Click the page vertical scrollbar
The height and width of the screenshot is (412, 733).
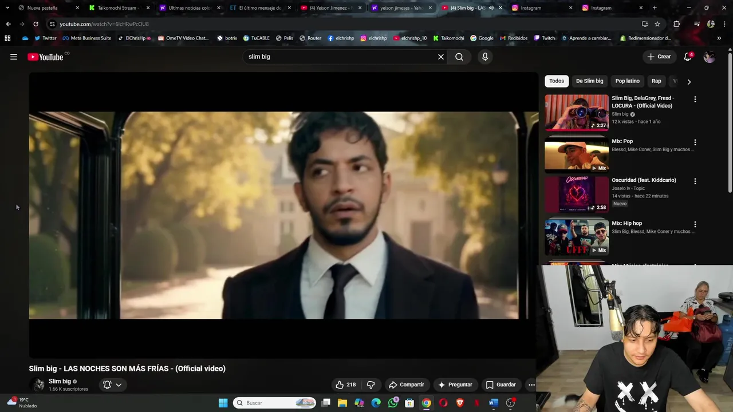pos(730,123)
